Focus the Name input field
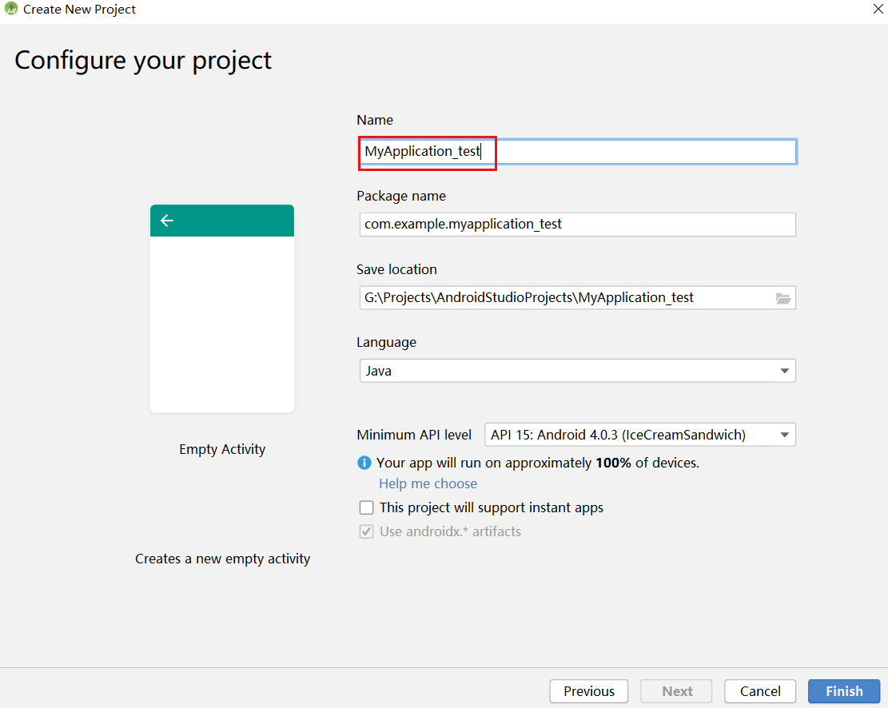 578,152
